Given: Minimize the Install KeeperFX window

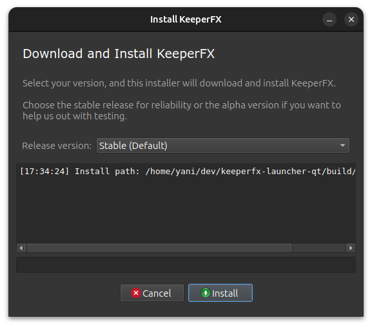Looking at the screenshot, I should 329,19.
